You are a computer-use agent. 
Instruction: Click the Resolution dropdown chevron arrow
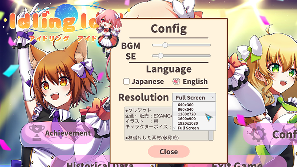click(x=212, y=97)
